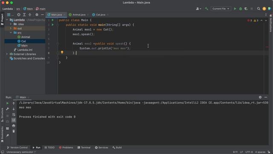
Task: Expand the out folder
Action: [x=11, y=28]
